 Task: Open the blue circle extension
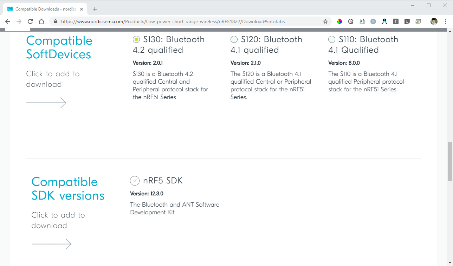pos(373,21)
